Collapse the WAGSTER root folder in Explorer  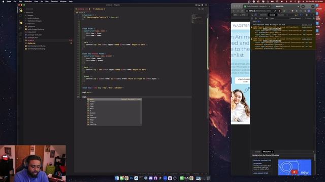point(29,13)
